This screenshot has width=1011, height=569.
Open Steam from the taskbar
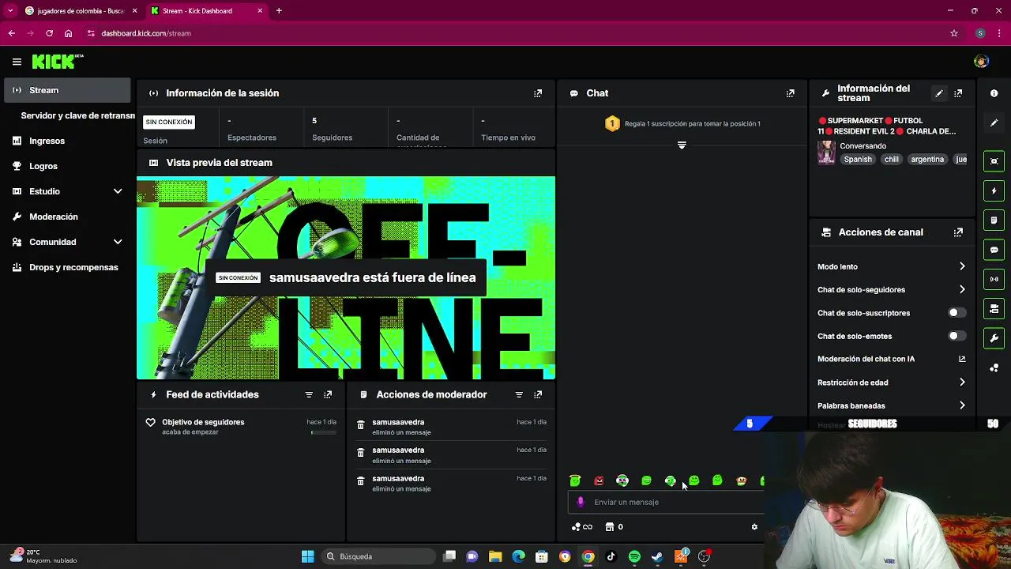pos(656,556)
